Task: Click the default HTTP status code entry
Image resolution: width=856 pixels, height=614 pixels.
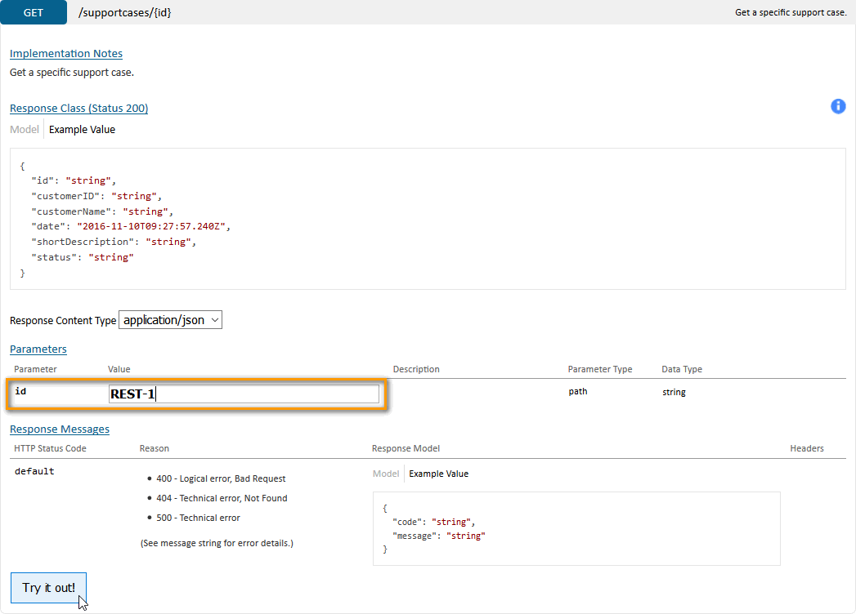Action: point(34,471)
